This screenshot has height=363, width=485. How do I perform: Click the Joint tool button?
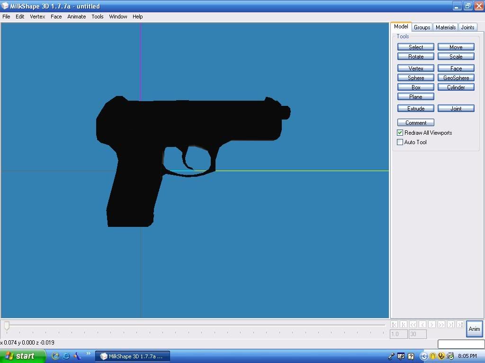pyautogui.click(x=456, y=108)
